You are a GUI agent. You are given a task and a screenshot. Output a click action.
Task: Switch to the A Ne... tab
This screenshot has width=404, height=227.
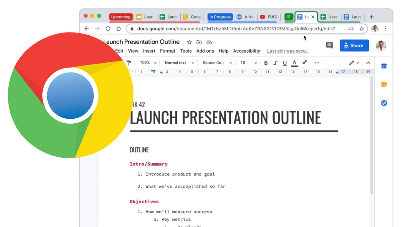click(246, 17)
